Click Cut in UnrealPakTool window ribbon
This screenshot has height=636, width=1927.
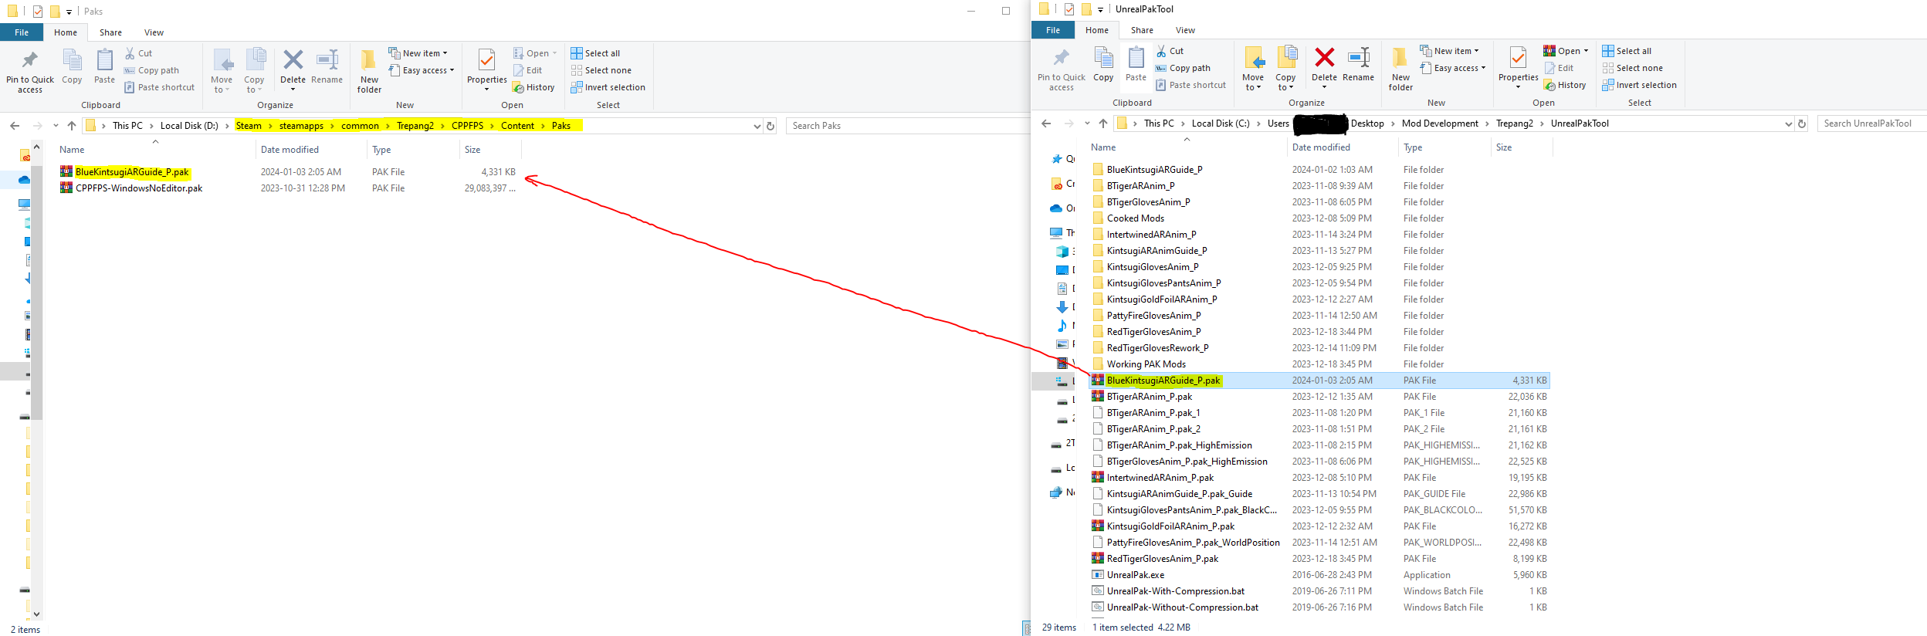click(1170, 51)
